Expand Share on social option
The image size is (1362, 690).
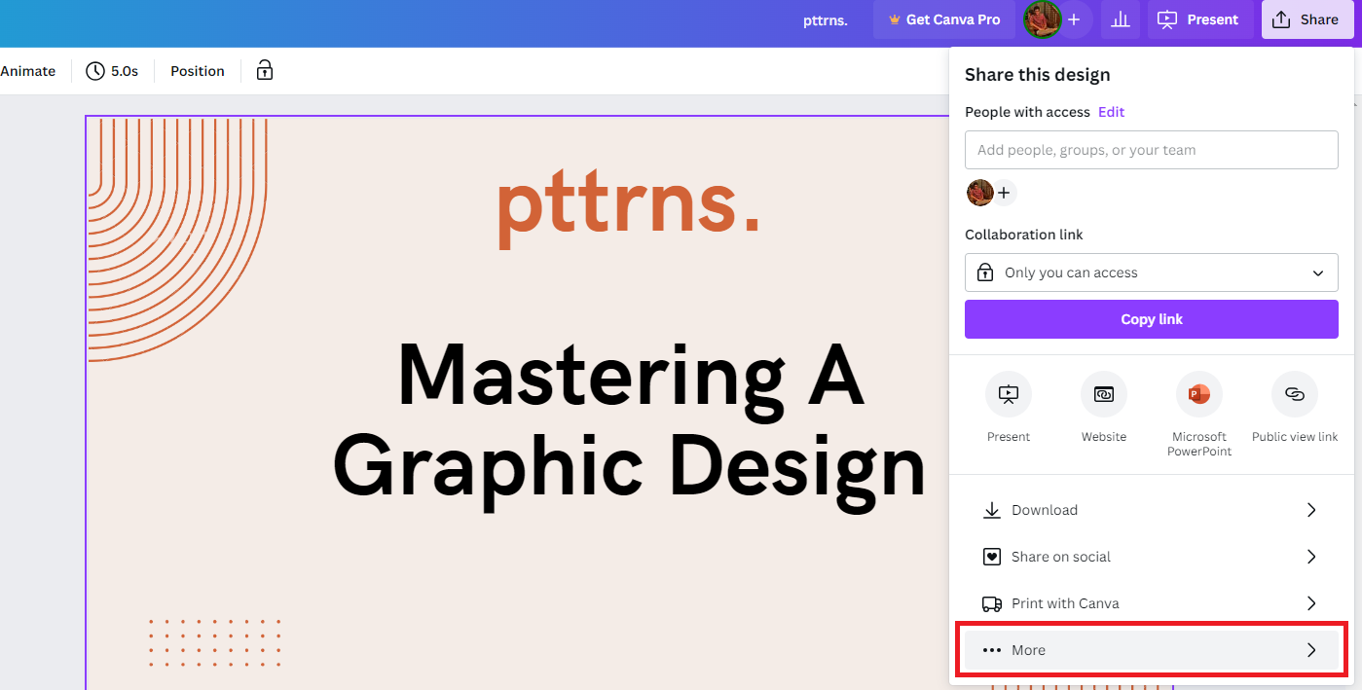tap(1151, 557)
